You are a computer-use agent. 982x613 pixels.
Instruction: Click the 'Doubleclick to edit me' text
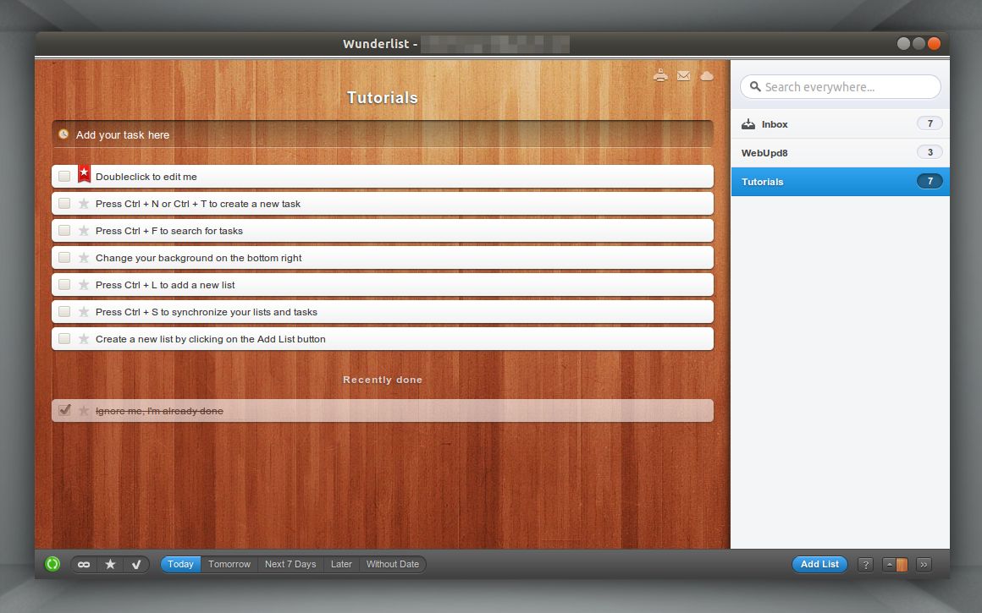146,177
